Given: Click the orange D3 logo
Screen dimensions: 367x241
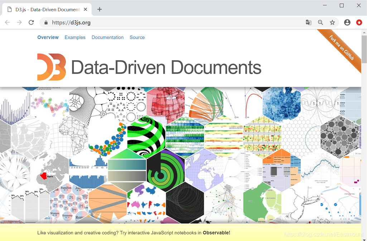Looking at the screenshot, I should point(52,67).
